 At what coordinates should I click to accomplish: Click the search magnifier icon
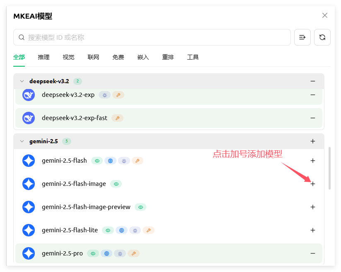coord(21,37)
